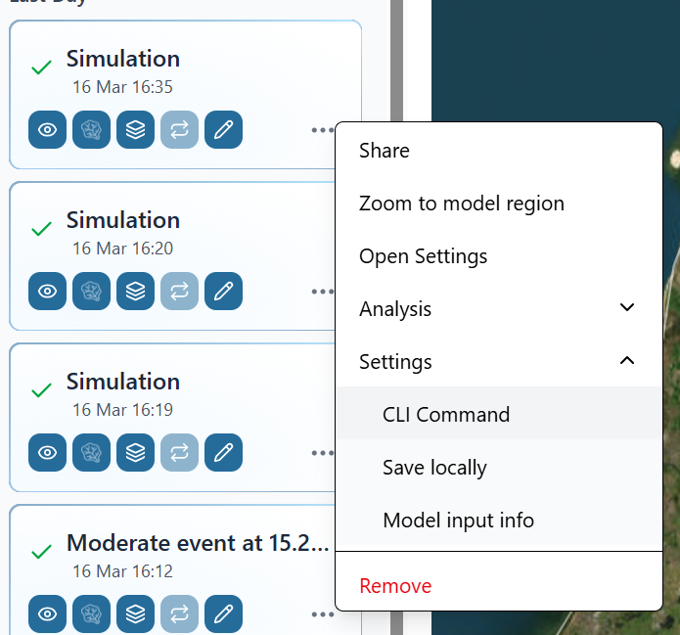The height and width of the screenshot is (635, 680).
Task: Click the repeat arrows icon on 16:19 Simulation
Action: click(179, 453)
